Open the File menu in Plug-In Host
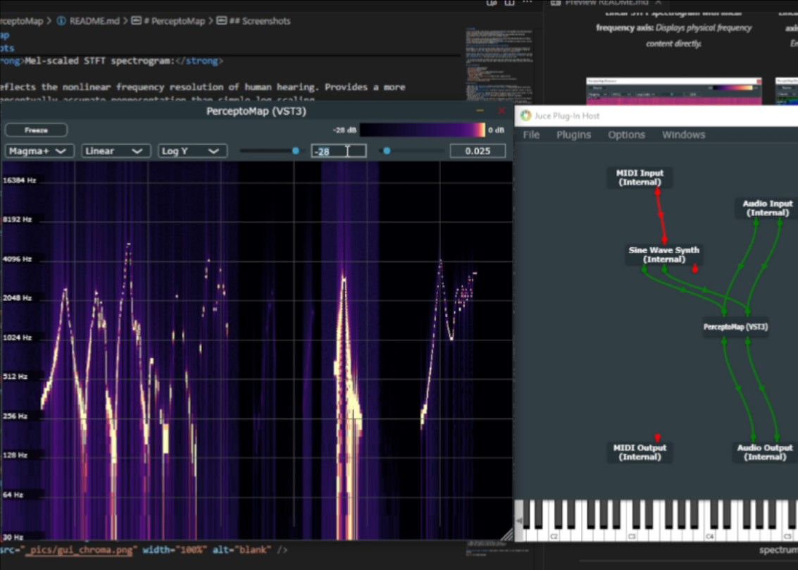The height and width of the screenshot is (570, 798). point(531,135)
